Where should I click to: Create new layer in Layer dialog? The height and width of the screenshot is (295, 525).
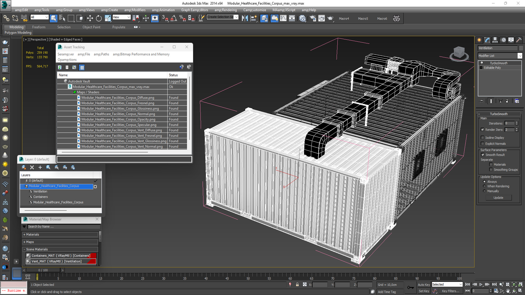pyautogui.click(x=24, y=167)
